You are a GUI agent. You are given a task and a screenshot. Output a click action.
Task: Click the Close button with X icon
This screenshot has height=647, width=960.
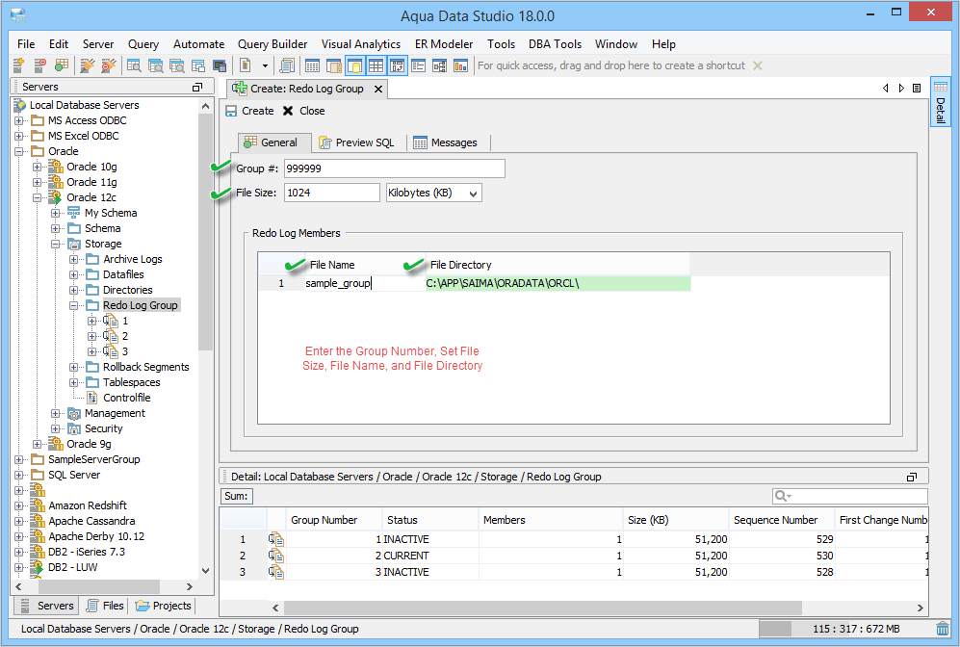[x=304, y=111]
